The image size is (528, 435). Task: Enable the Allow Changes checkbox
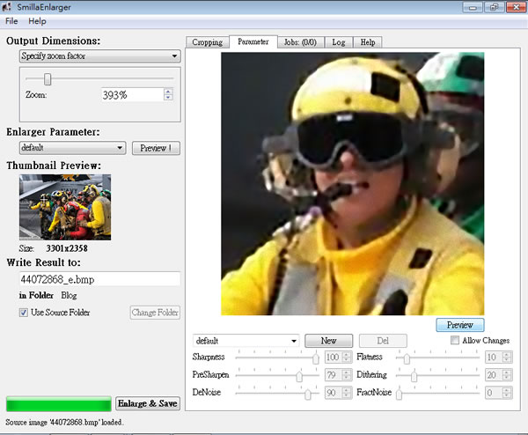455,340
